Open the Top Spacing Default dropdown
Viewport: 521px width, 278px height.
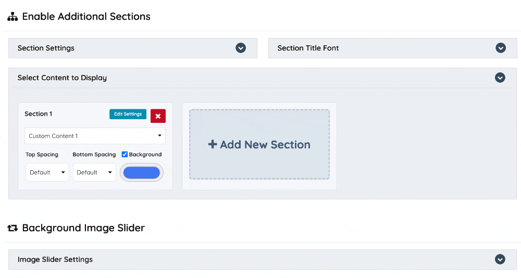click(47, 172)
